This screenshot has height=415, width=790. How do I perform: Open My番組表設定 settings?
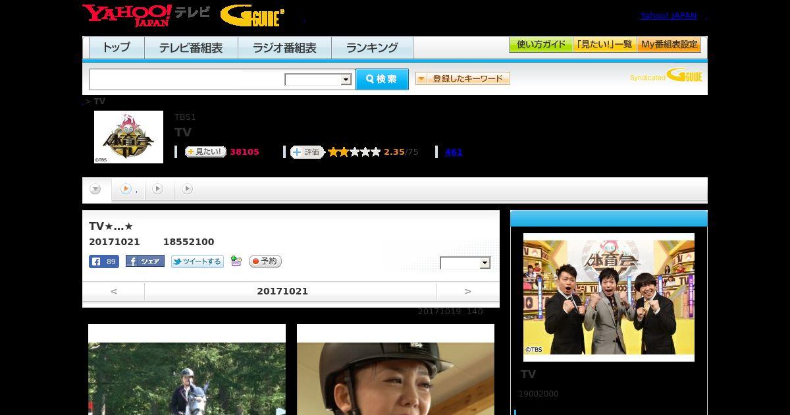point(669,45)
